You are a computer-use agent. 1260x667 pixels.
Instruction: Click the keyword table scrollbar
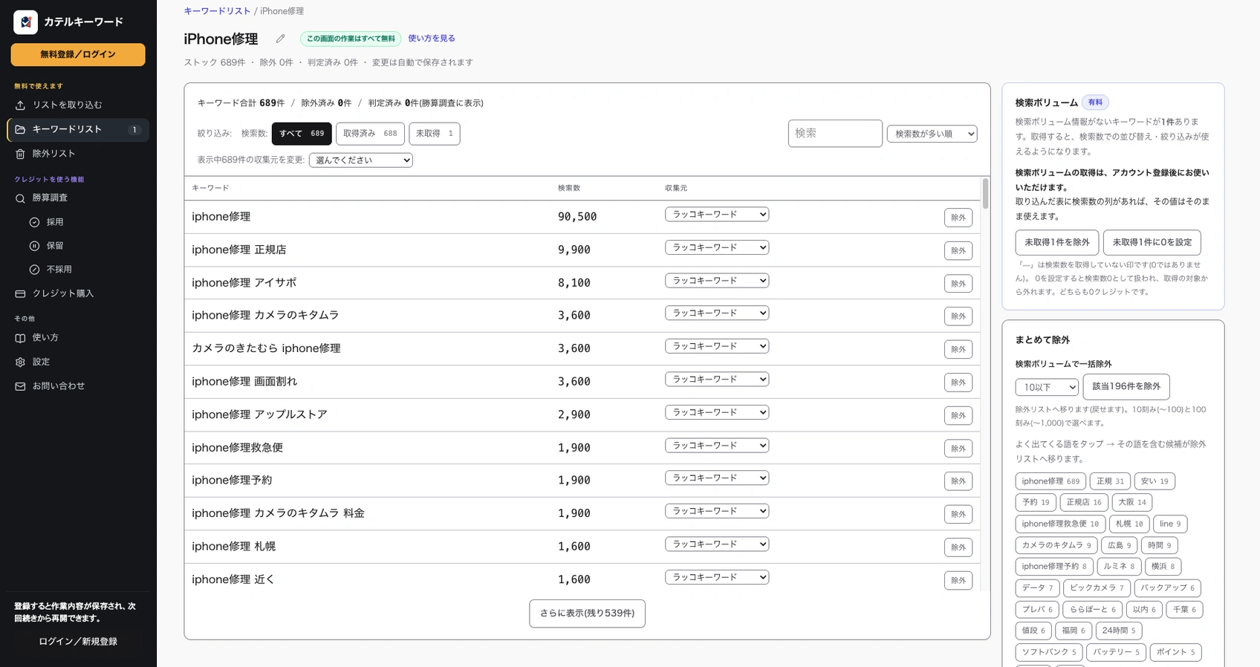click(985, 193)
